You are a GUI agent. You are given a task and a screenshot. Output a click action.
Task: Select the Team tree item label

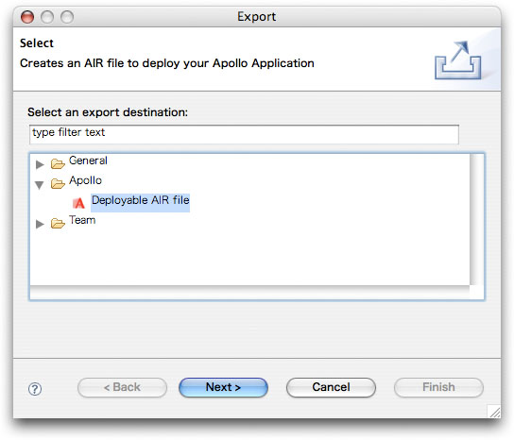[x=82, y=220]
